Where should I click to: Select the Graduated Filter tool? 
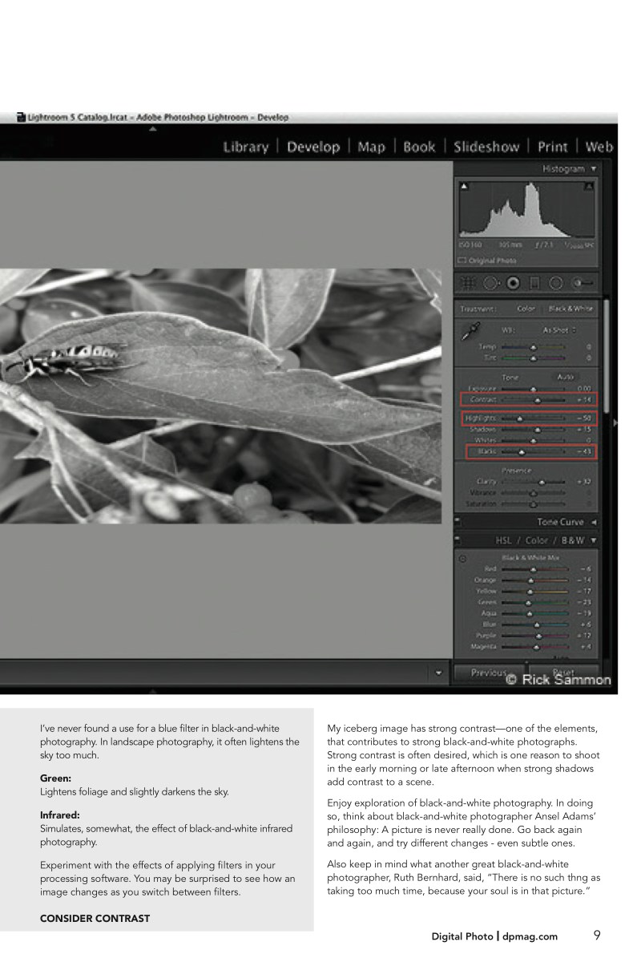[534, 284]
